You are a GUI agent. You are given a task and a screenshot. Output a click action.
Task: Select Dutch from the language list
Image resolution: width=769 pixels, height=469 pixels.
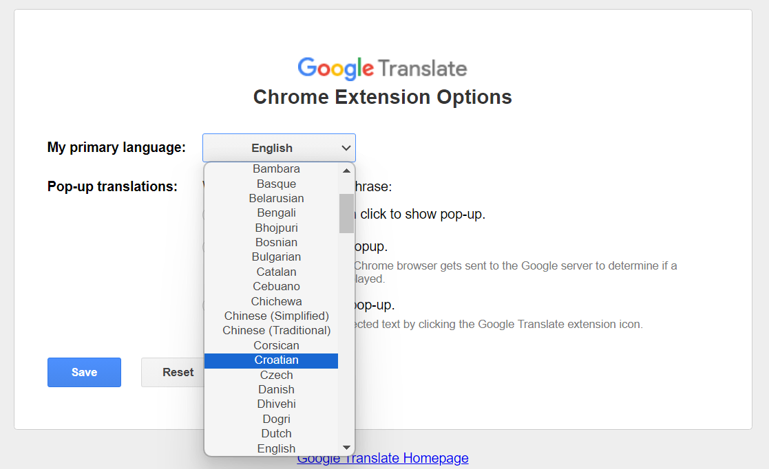tap(276, 433)
